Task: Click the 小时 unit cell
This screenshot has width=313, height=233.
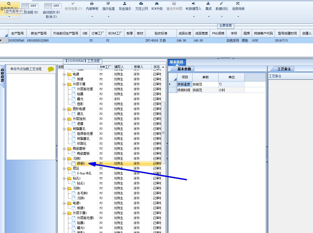Action: [231, 90]
